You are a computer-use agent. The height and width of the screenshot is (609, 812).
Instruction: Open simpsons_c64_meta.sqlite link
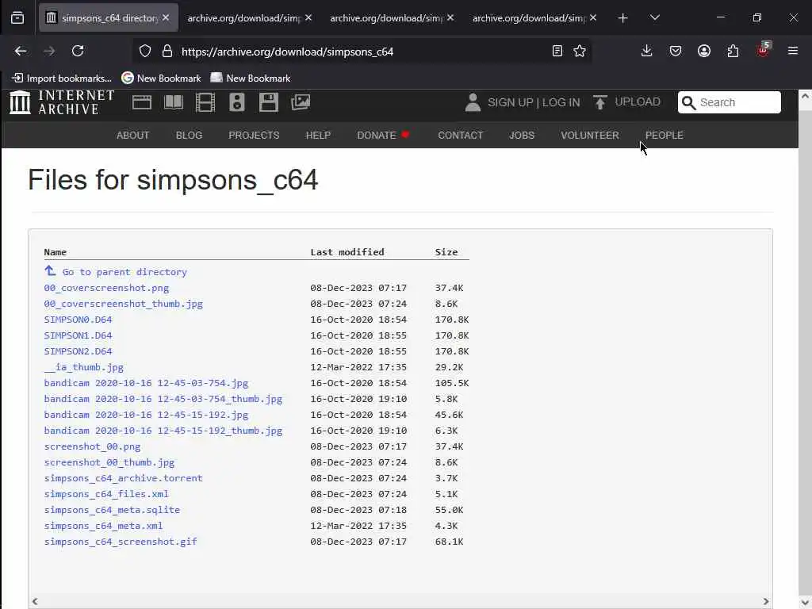[x=112, y=510]
